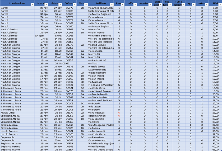
Task: Select the code cell OQ093
Action: point(69,11)
